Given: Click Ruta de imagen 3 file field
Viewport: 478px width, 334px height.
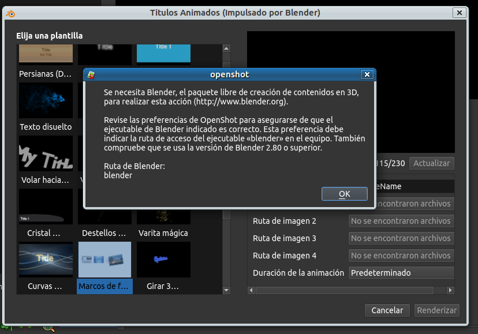Looking at the screenshot, I should click(401, 238).
